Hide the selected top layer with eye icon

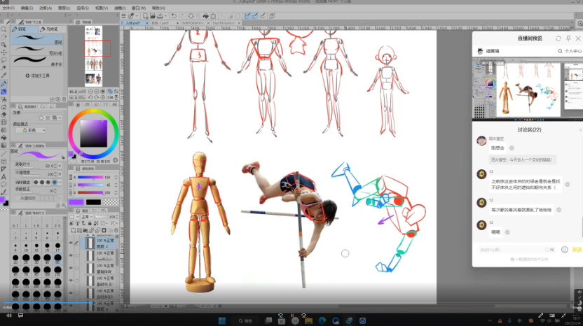(71, 243)
